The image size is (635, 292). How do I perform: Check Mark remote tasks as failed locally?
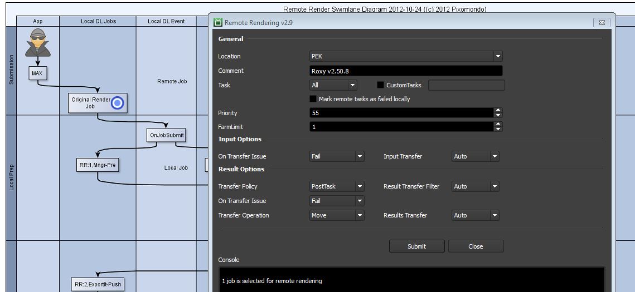pos(313,99)
